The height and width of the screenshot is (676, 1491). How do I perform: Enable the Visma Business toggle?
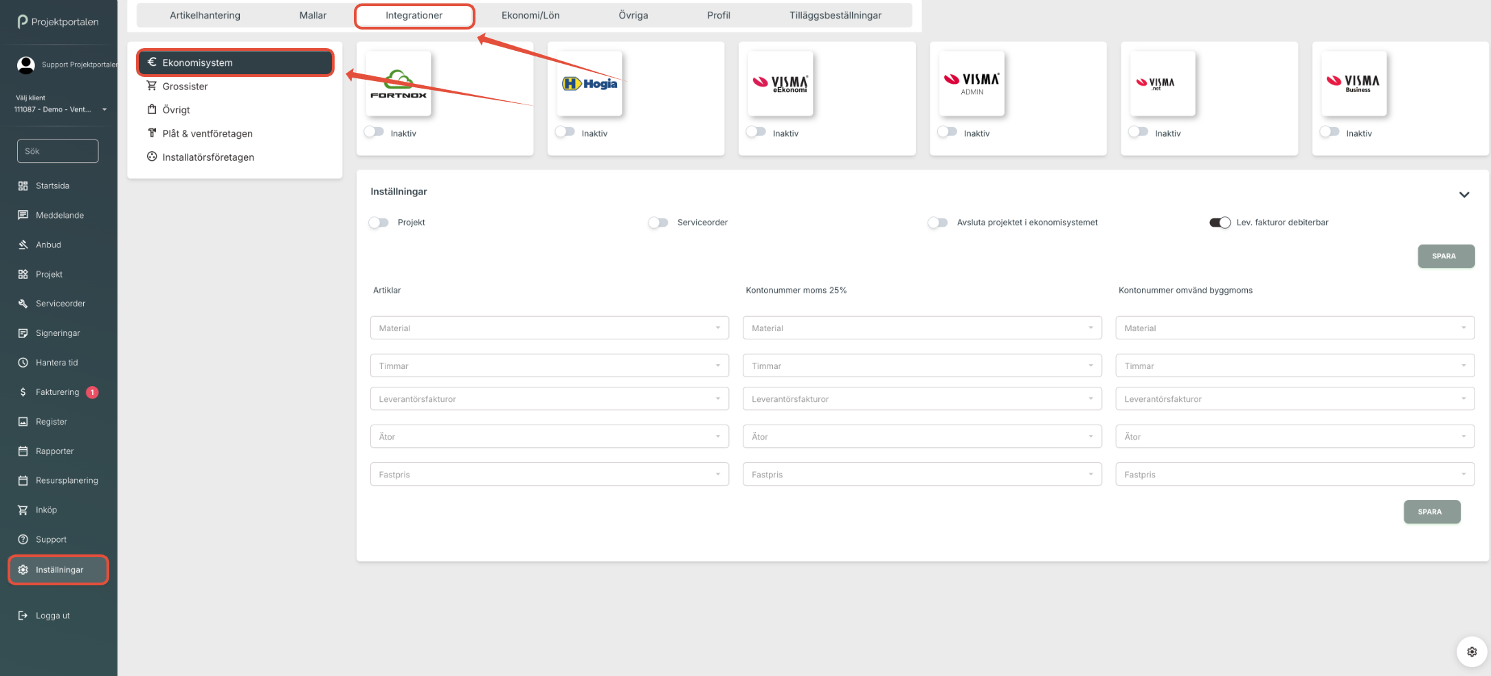tap(1329, 132)
